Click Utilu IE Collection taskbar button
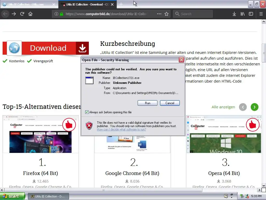The height and width of the screenshot is (200, 266). (x=48, y=196)
